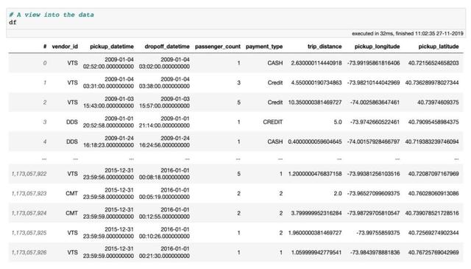The width and height of the screenshot is (471, 269).
Task: Click trip distance value 2.0
Action: [338, 193]
